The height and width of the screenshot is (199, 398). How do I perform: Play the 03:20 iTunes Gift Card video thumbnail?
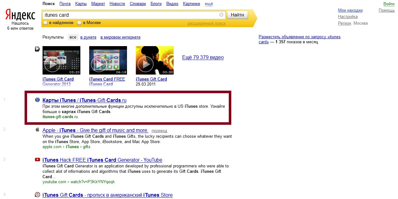[61, 60]
